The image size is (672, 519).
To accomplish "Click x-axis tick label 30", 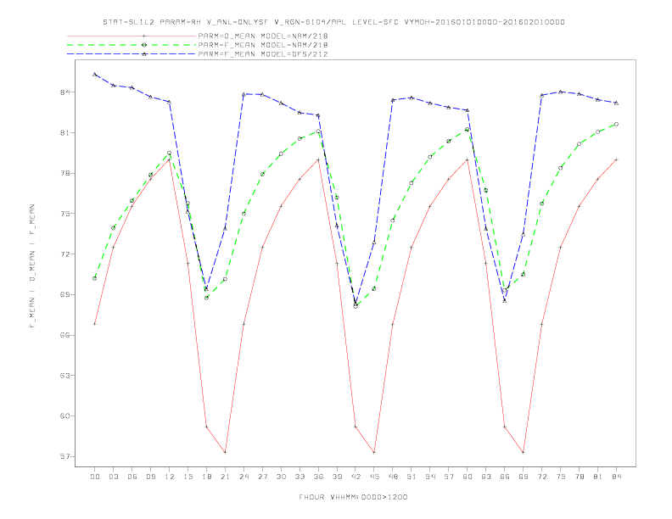I will (281, 477).
